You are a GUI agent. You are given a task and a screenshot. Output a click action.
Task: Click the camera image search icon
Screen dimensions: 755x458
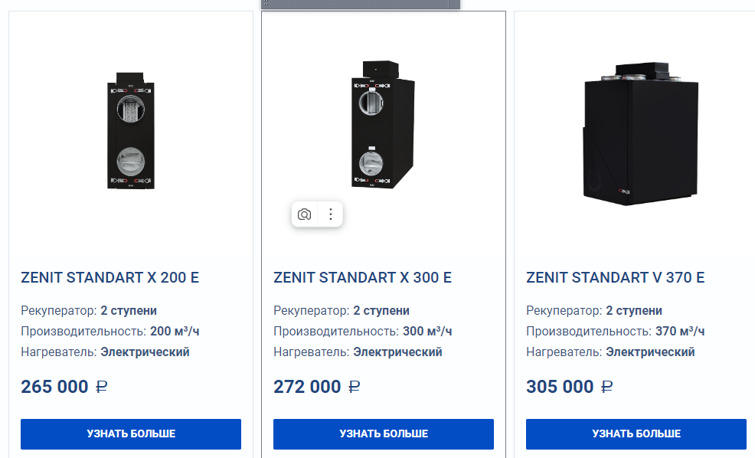pyautogui.click(x=305, y=214)
